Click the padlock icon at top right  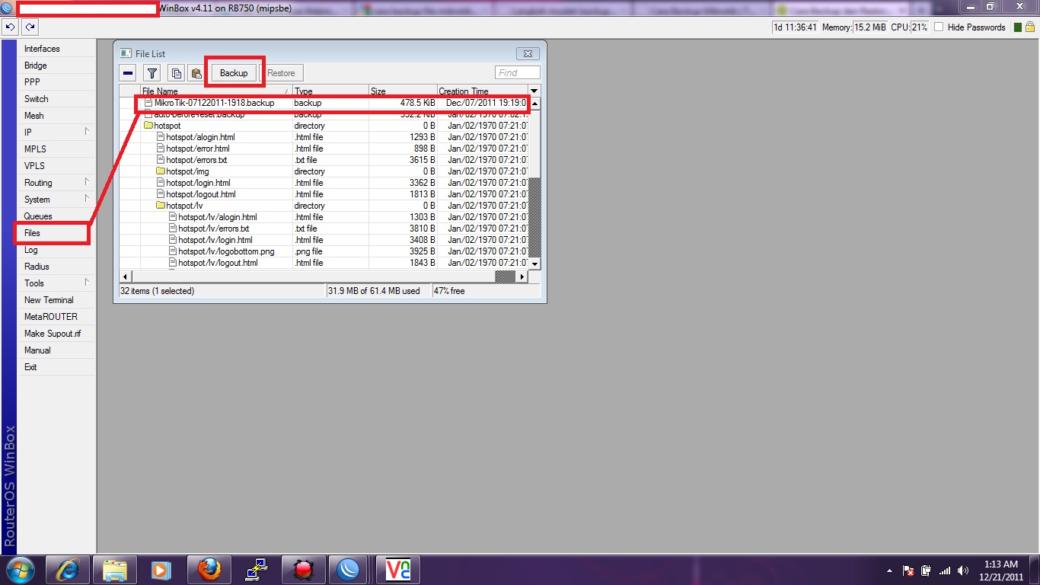(1029, 27)
